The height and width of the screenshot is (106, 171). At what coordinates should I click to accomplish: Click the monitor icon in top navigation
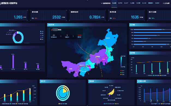click(102, 3)
